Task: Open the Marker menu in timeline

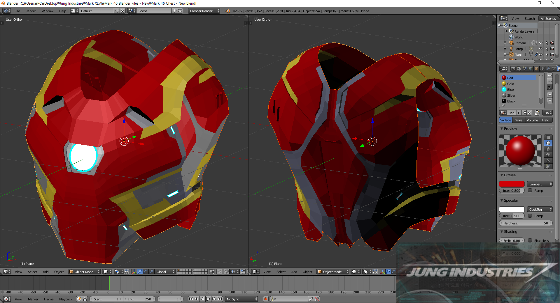Action: 33,299
